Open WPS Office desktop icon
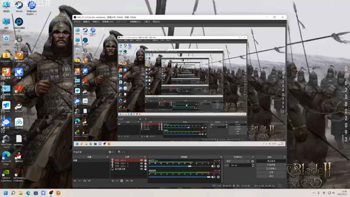This screenshot has width=350, height=197. point(19,90)
